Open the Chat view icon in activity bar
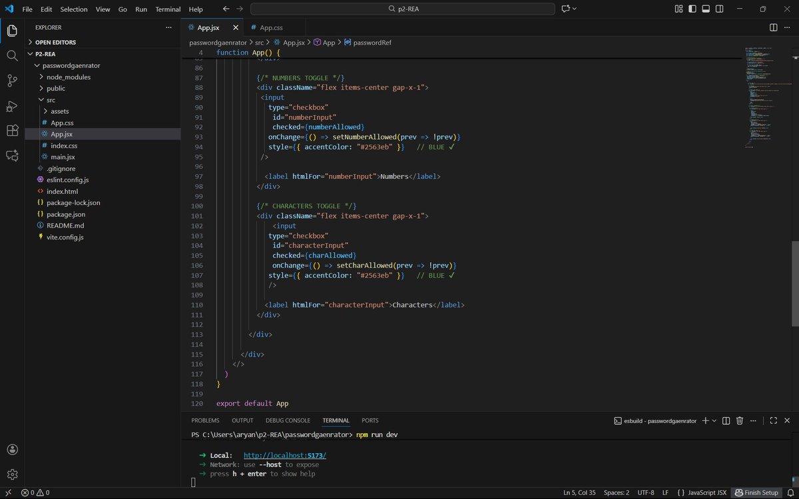Viewport: 799px width, 499px height. pyautogui.click(x=12, y=155)
